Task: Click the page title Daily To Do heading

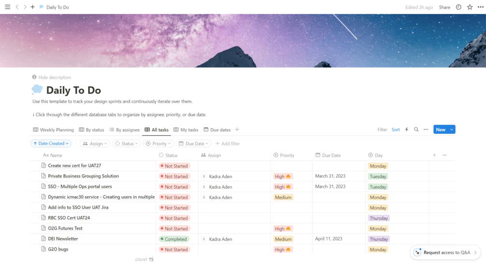Action: click(74, 90)
